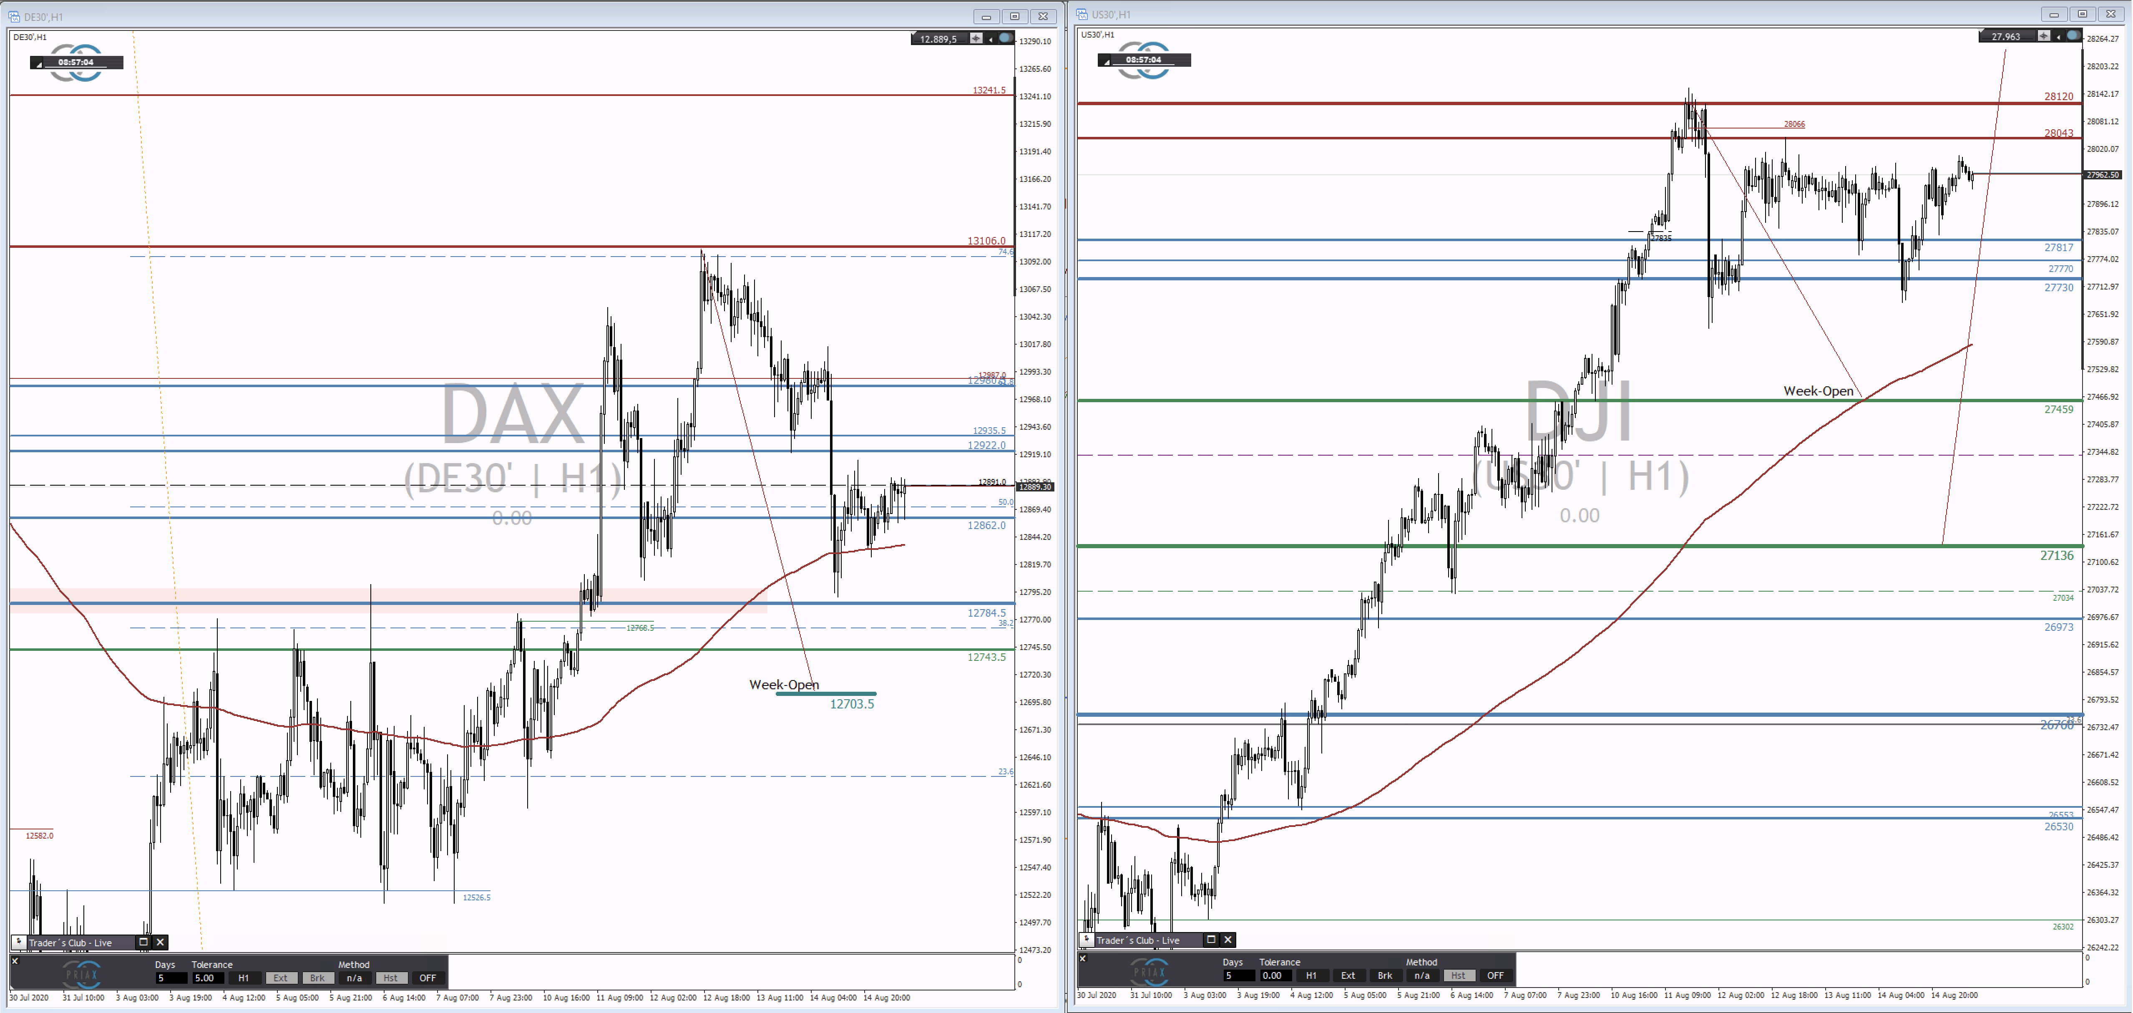Click the 28120 resistance label on DJI
Screen dimensions: 2133x1013
click(2059, 97)
